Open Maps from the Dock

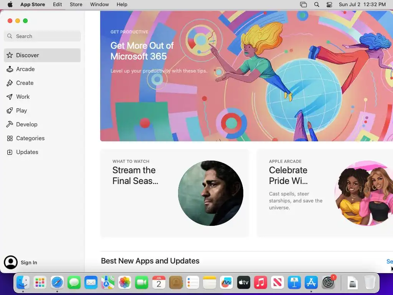(x=108, y=283)
